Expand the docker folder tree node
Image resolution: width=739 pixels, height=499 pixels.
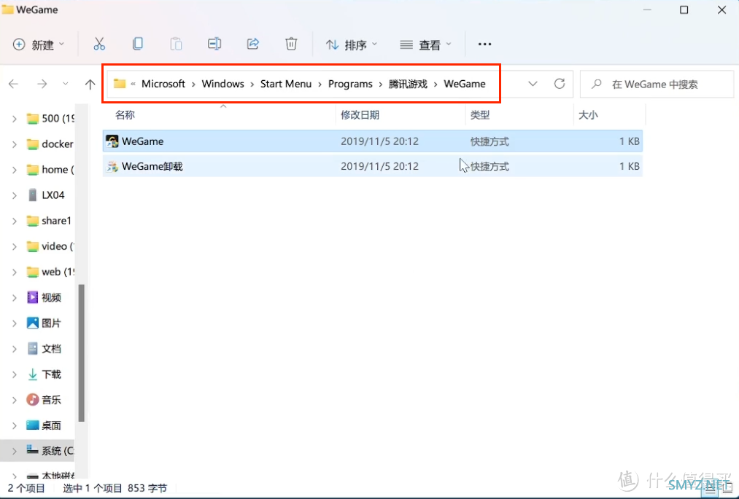tap(15, 144)
